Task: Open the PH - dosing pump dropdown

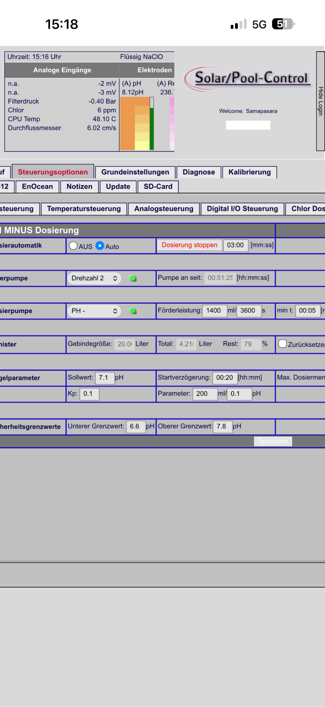Action: [94, 311]
